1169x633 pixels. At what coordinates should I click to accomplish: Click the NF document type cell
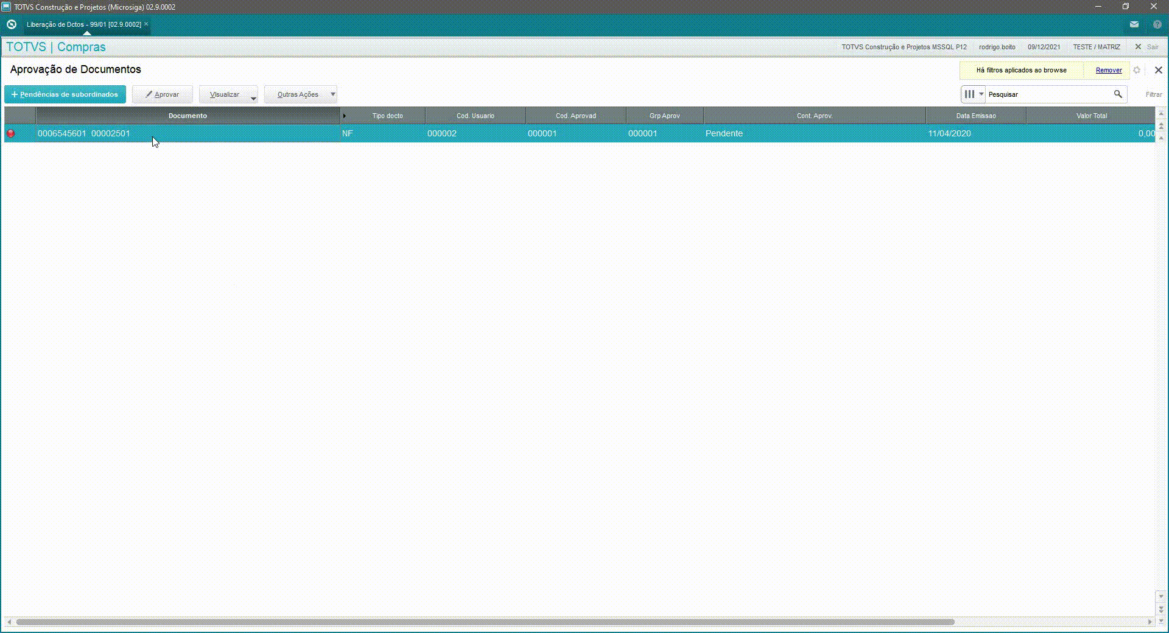click(x=382, y=133)
